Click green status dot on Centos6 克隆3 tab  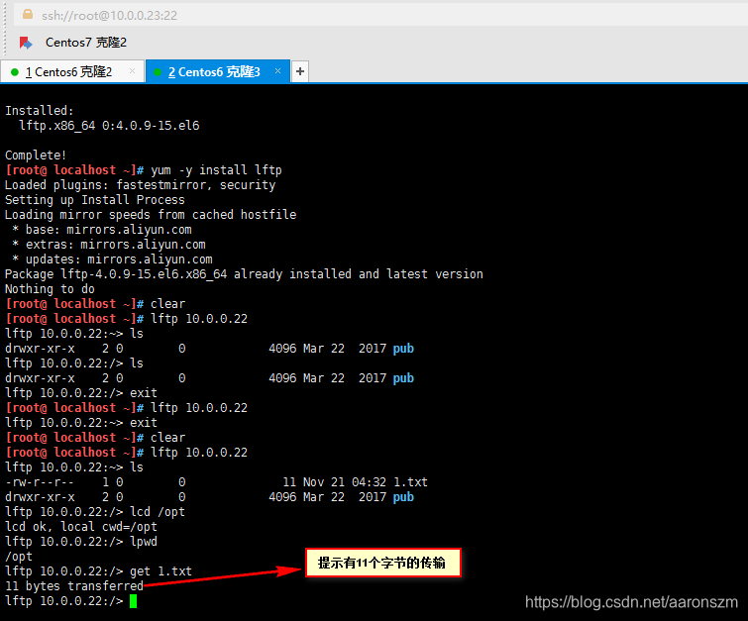pyautogui.click(x=158, y=72)
